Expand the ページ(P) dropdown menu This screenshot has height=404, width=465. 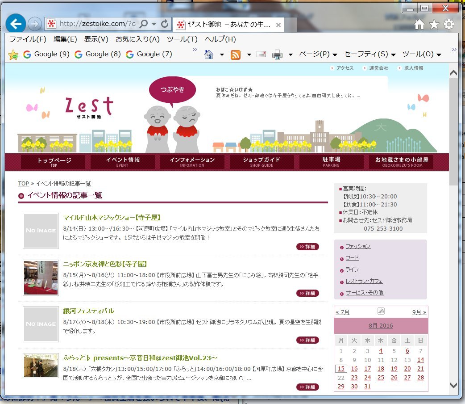(x=318, y=54)
